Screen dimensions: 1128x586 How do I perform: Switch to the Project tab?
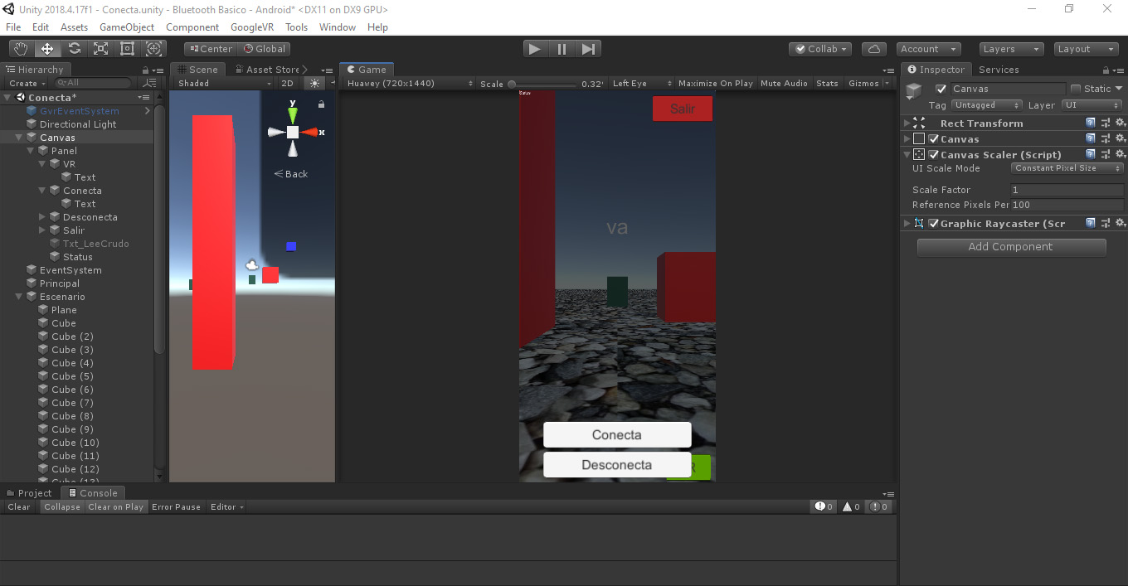(x=29, y=493)
